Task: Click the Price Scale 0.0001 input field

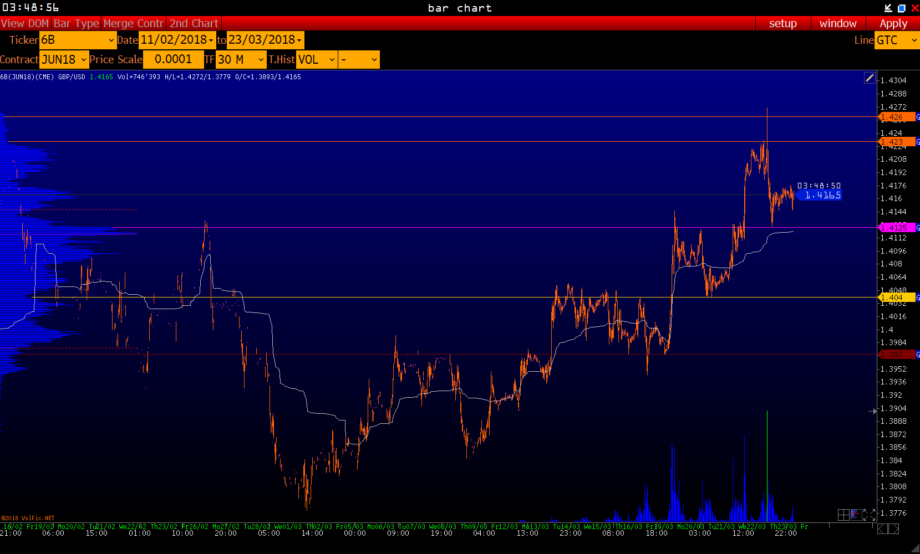Action: [173, 60]
